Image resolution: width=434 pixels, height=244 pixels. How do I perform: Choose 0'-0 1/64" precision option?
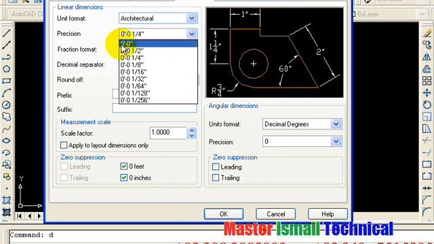click(x=158, y=86)
